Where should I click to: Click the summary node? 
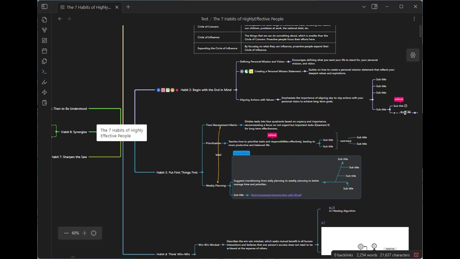(346, 141)
